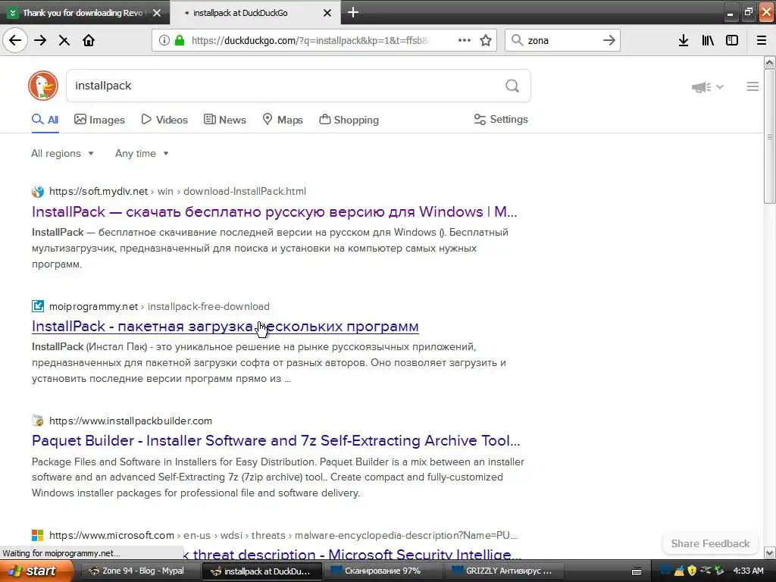Show site information icon in address bar
This screenshot has height=582, width=776.
pyautogui.click(x=164, y=41)
